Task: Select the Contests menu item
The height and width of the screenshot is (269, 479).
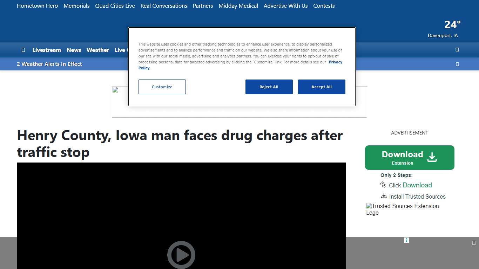Action: (x=324, y=6)
